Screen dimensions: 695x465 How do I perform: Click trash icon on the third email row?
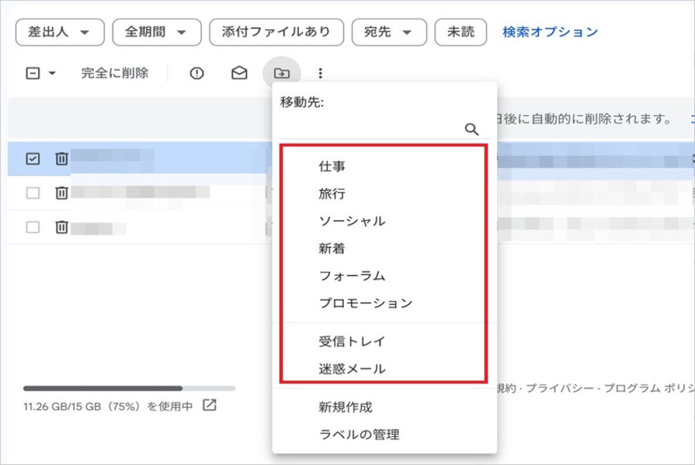(61, 227)
